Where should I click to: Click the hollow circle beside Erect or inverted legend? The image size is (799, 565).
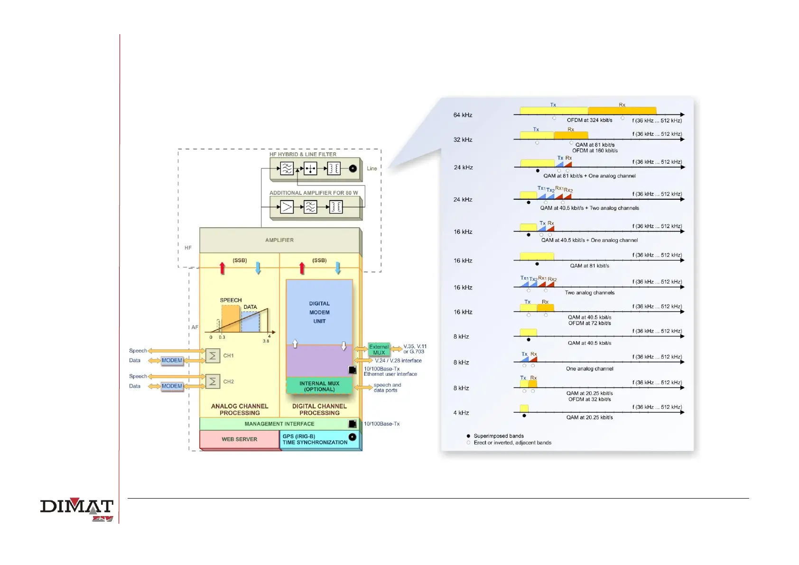pyautogui.click(x=468, y=443)
